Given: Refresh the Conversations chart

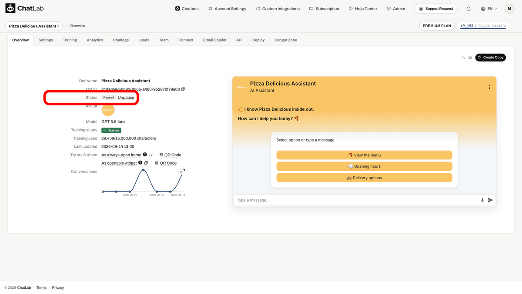Looking at the screenshot, I should pos(181,173).
